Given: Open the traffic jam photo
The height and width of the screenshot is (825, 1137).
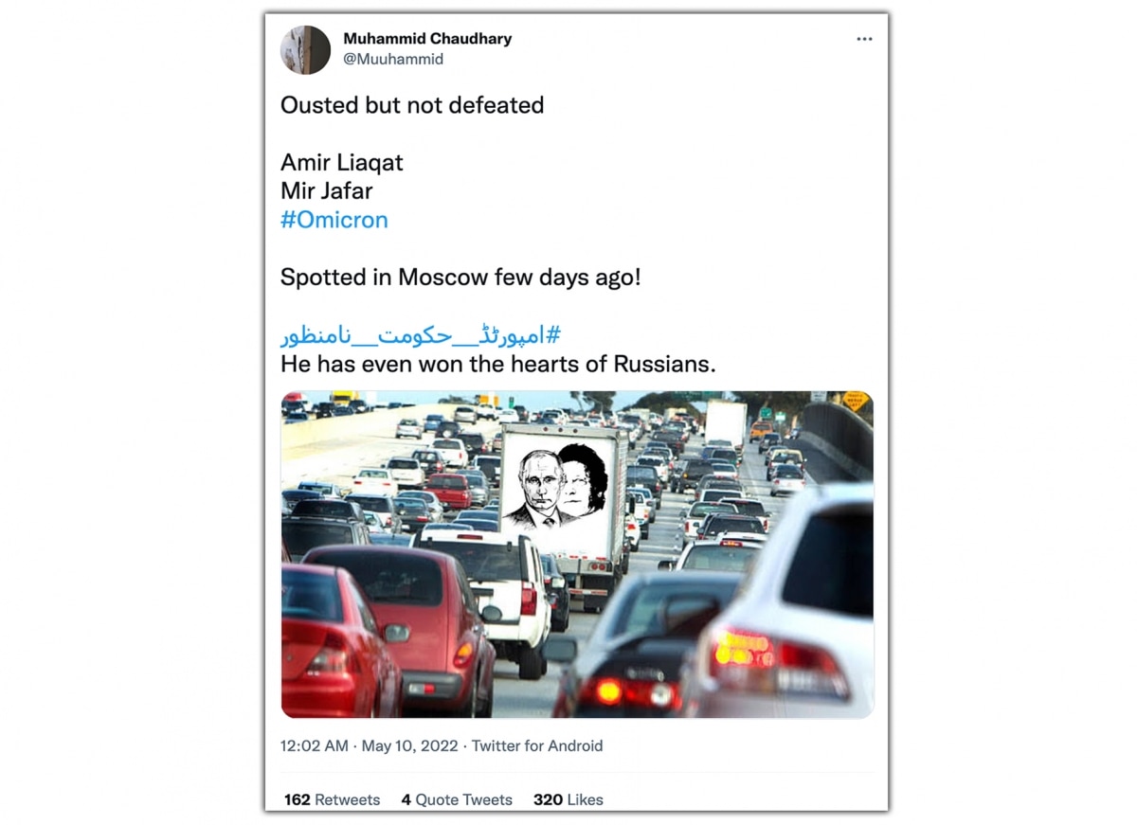Looking at the screenshot, I should 577,554.
